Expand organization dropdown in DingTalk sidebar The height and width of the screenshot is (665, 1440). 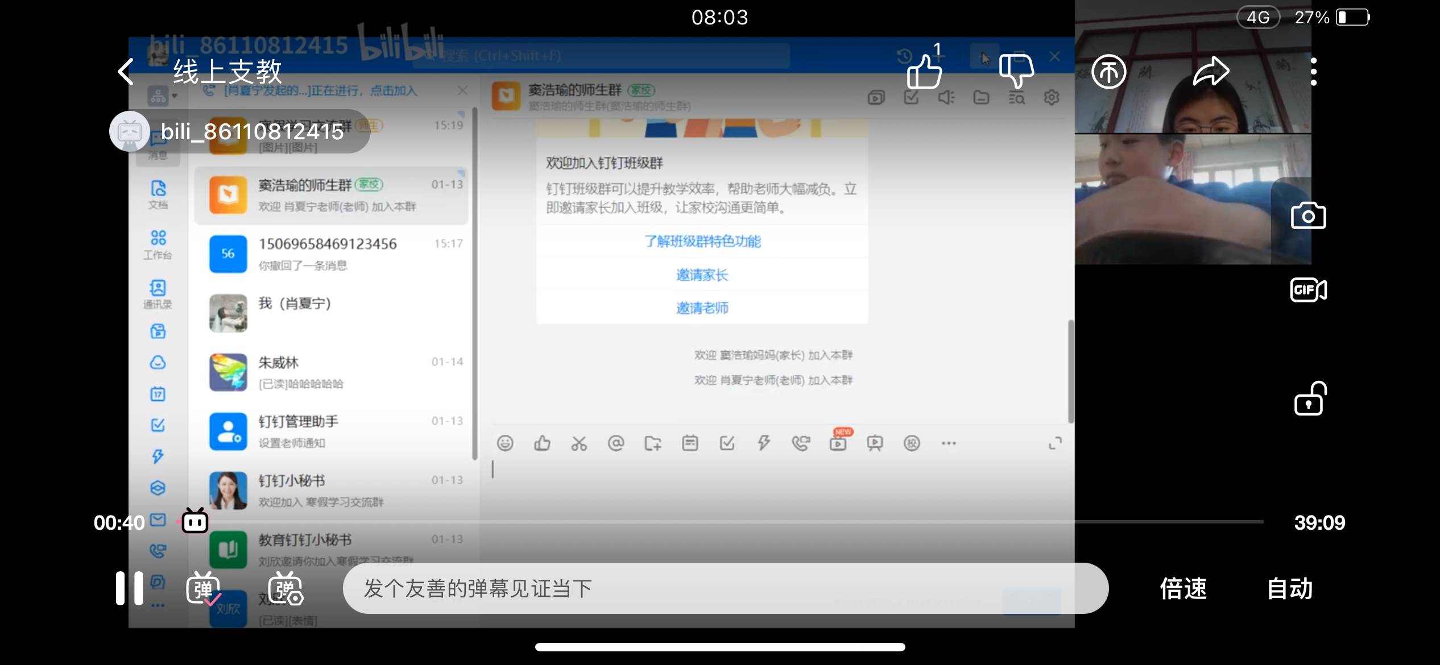click(175, 96)
